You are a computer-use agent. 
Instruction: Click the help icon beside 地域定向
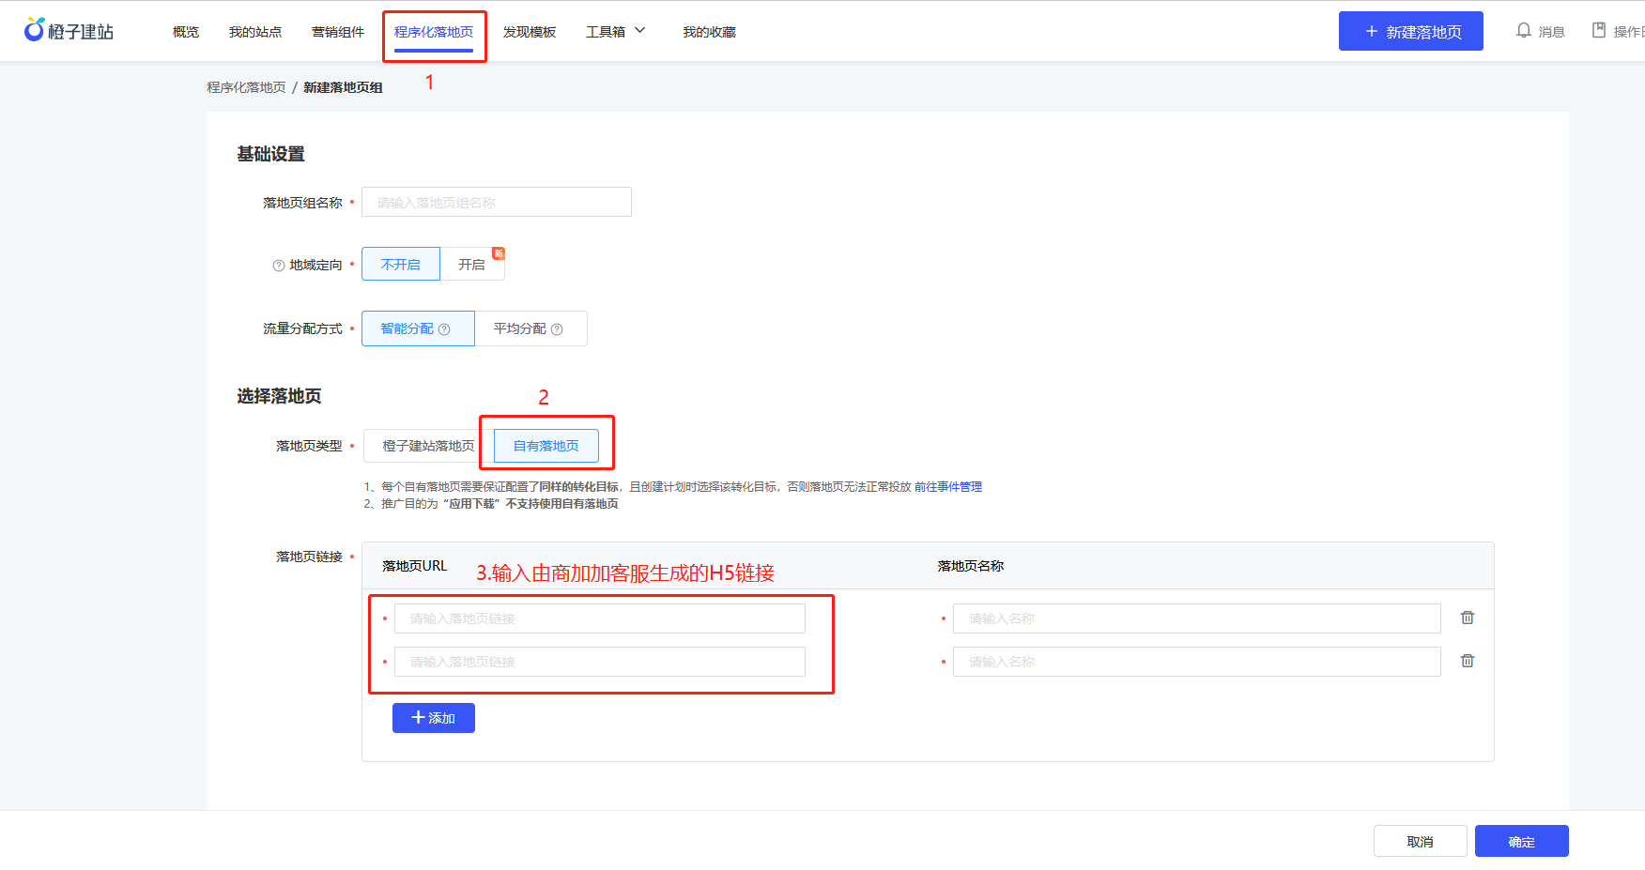pos(279,266)
